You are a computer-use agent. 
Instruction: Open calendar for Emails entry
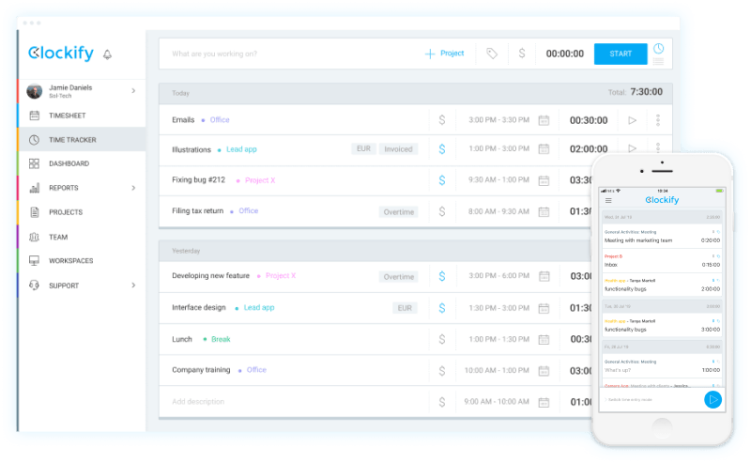coord(544,120)
